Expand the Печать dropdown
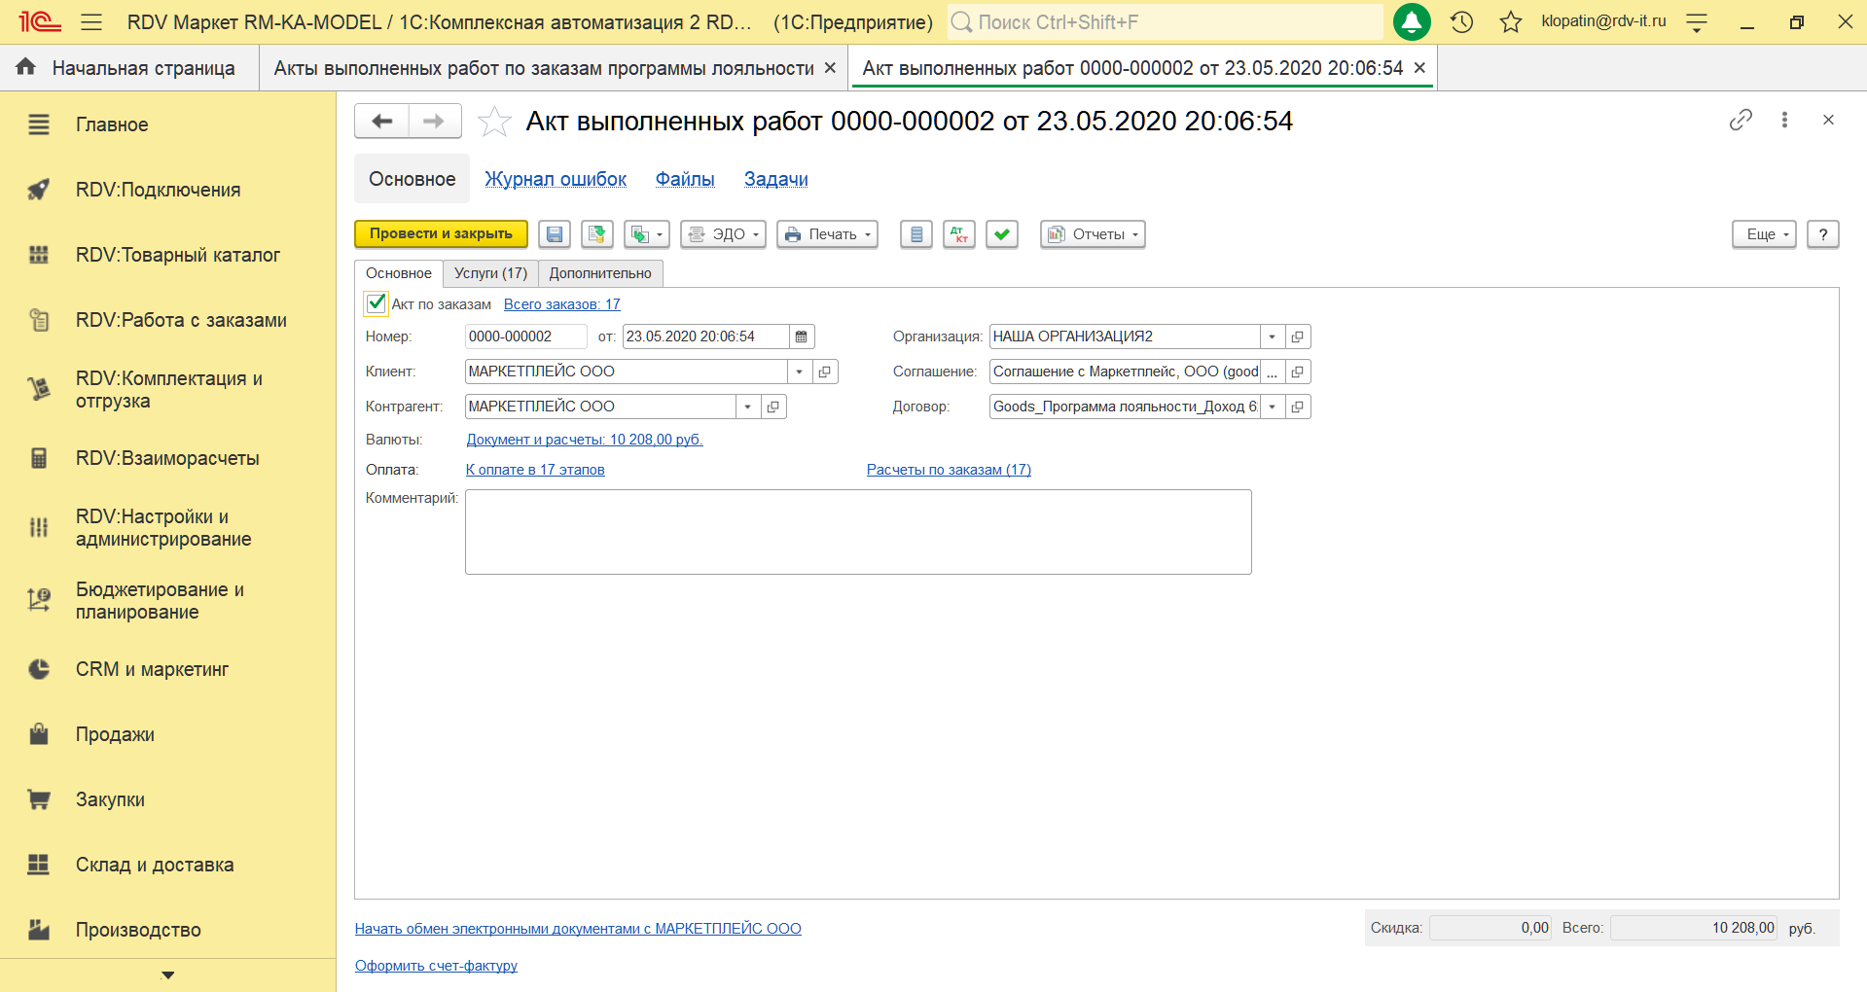The width and height of the screenshot is (1867, 992). tap(828, 234)
